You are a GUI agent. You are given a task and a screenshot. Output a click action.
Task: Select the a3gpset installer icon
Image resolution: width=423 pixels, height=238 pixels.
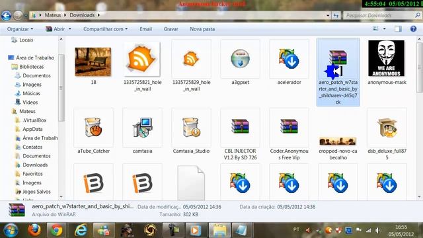click(x=240, y=59)
